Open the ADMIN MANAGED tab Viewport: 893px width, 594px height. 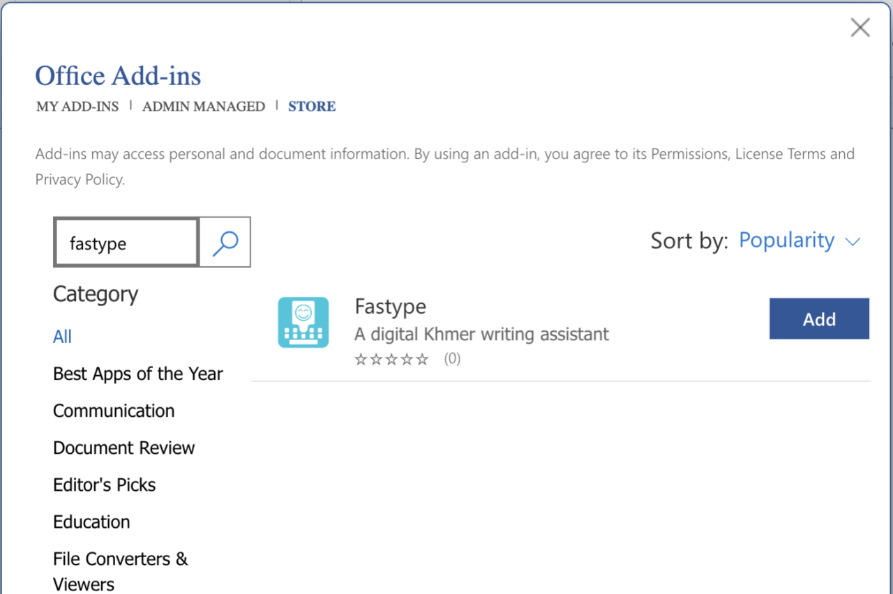tap(204, 107)
